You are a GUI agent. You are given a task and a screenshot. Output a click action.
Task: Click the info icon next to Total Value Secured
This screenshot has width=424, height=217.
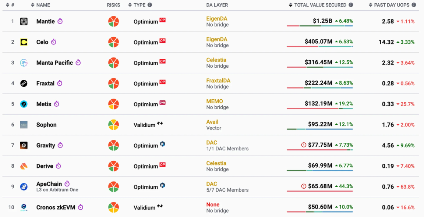pos(351,5)
